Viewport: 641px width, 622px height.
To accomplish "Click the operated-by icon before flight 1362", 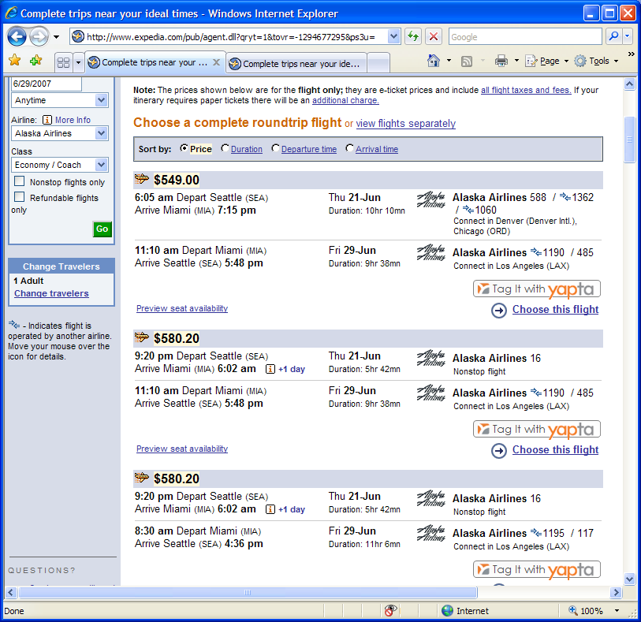I will coord(565,196).
